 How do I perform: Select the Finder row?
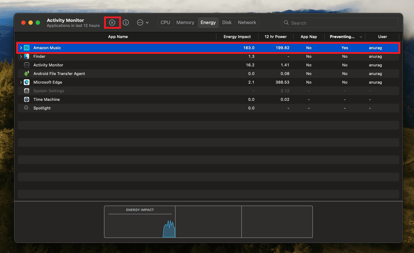pos(208,56)
